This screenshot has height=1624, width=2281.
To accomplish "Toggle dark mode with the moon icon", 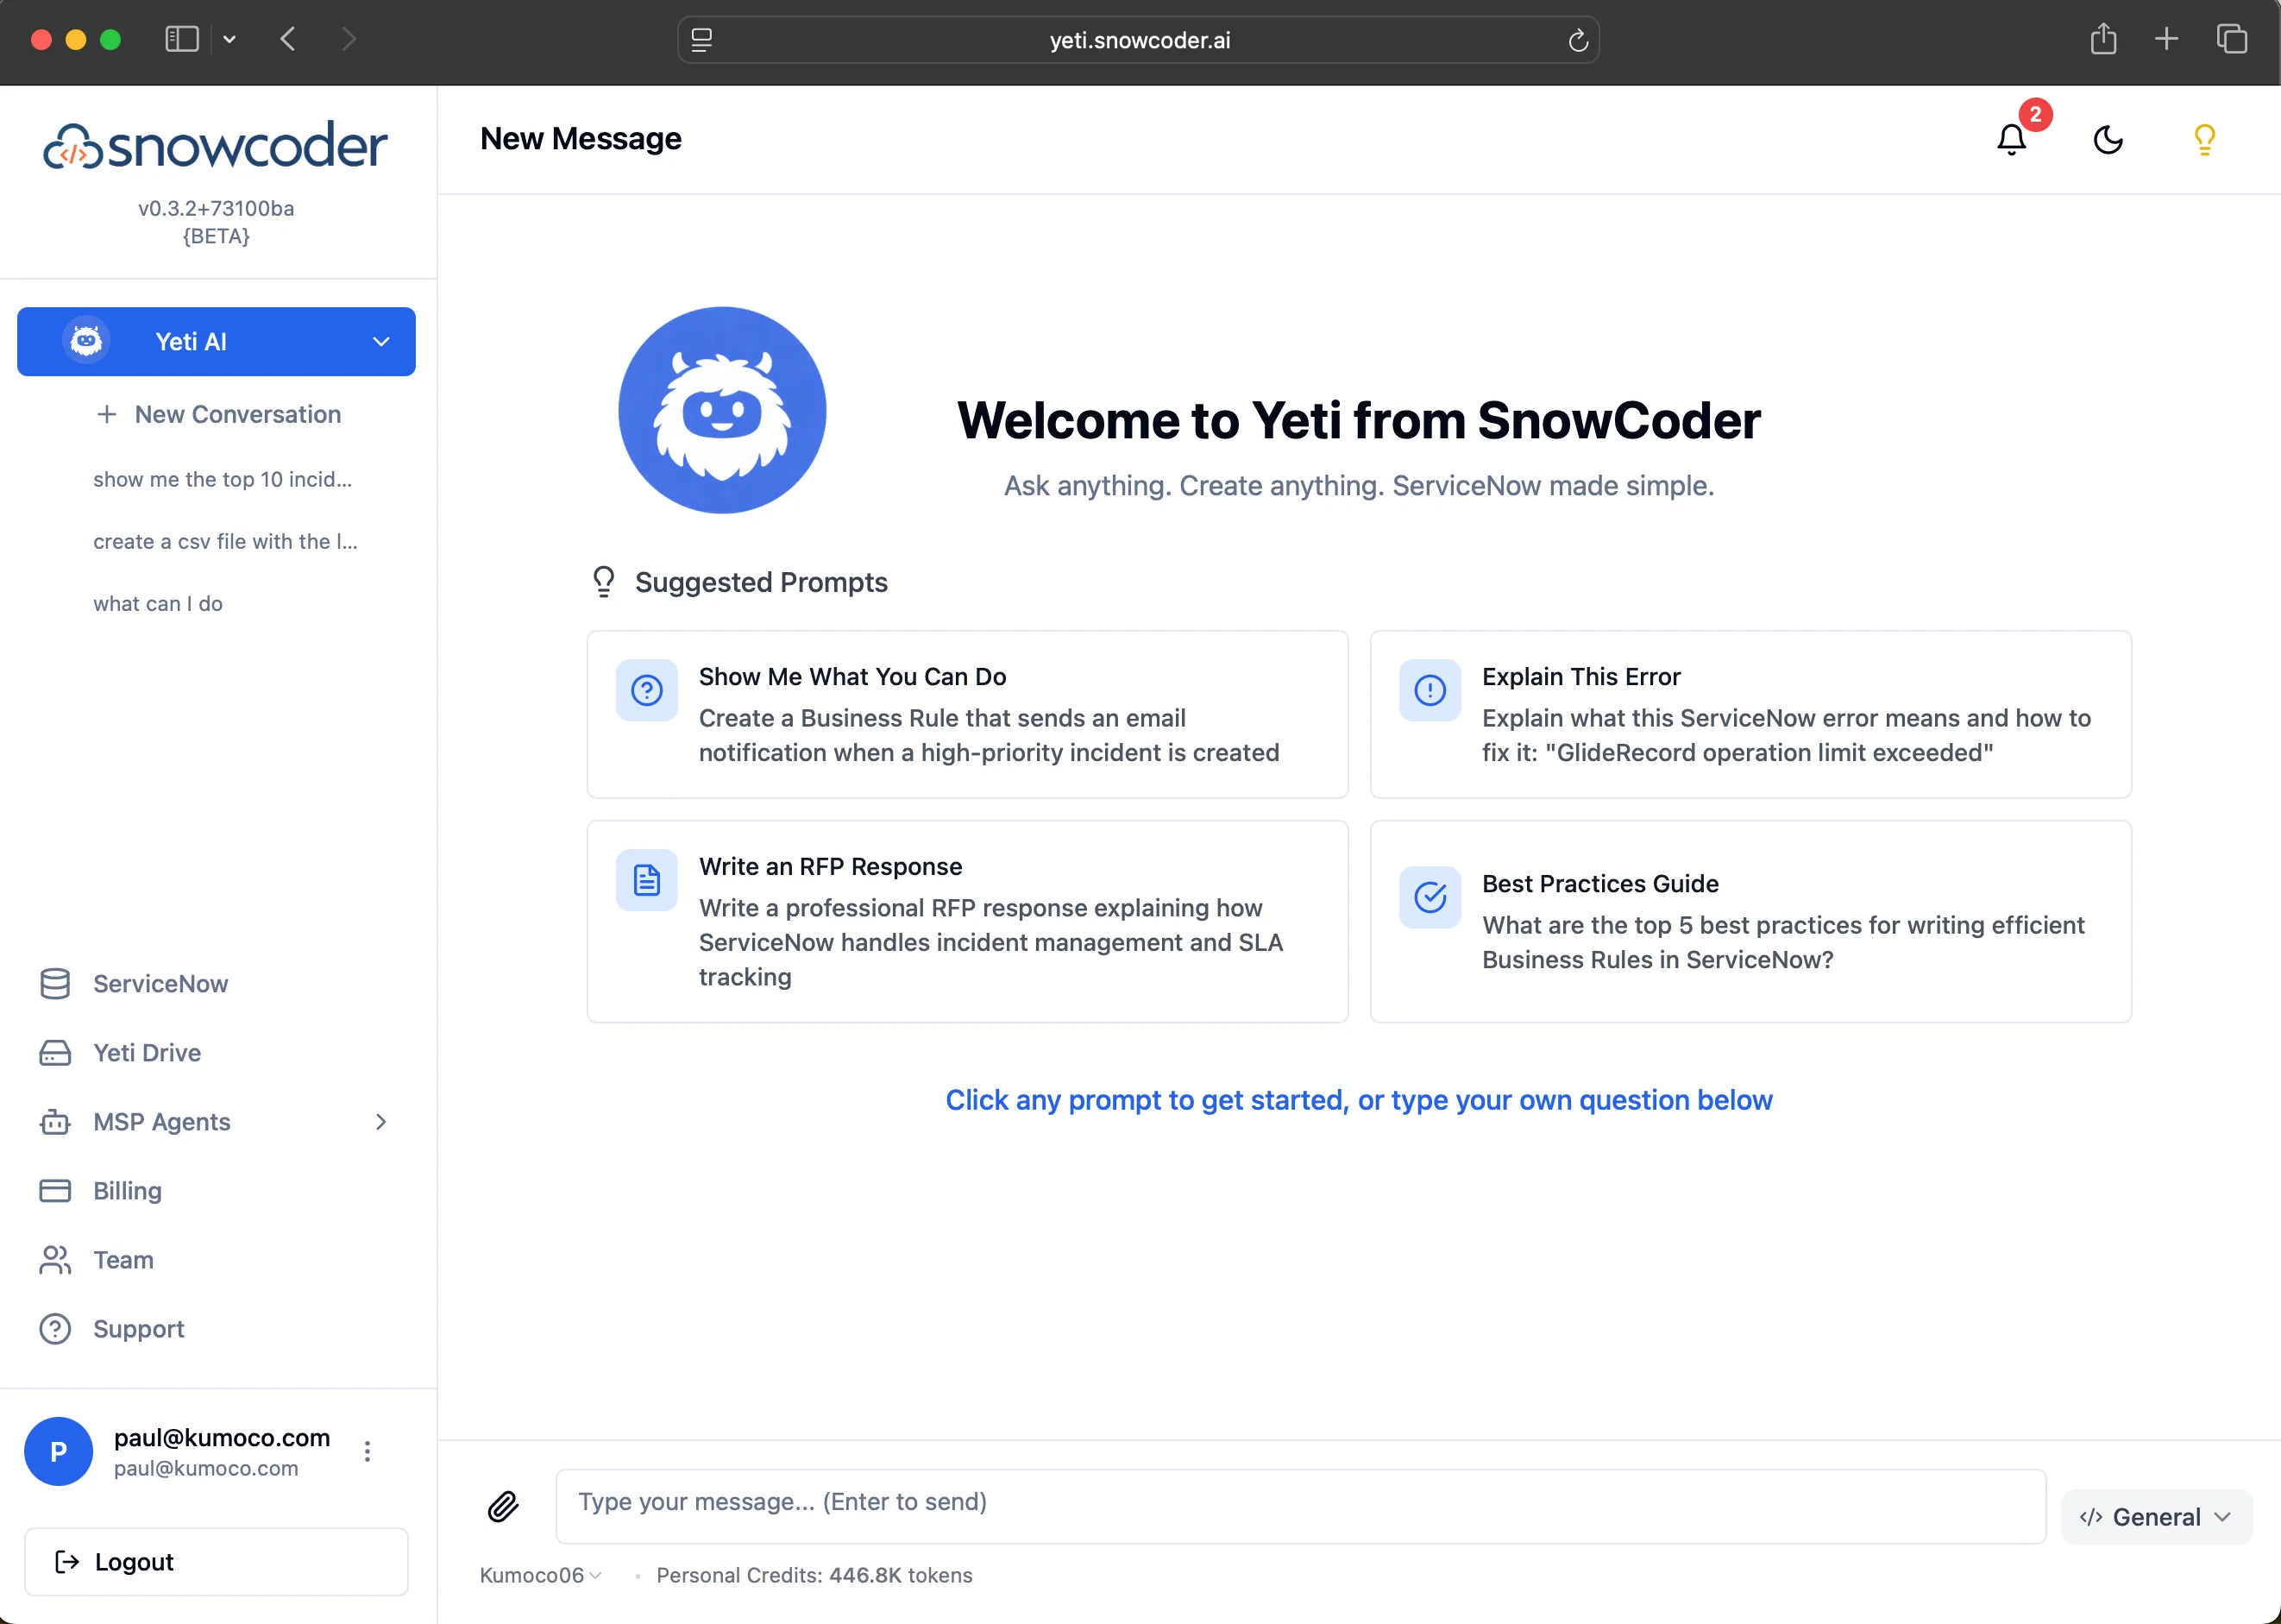I will (2107, 140).
